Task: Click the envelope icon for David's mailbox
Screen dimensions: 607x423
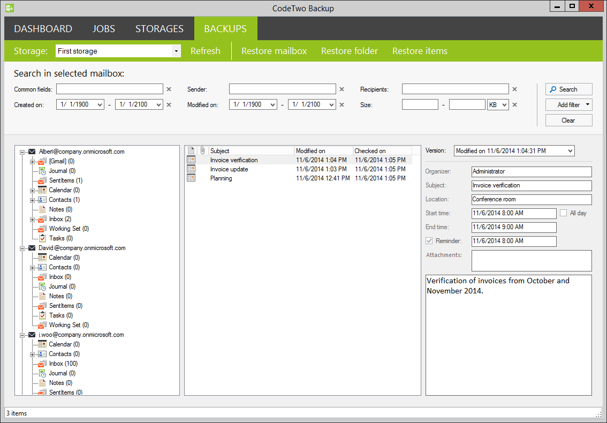Action: (x=32, y=248)
